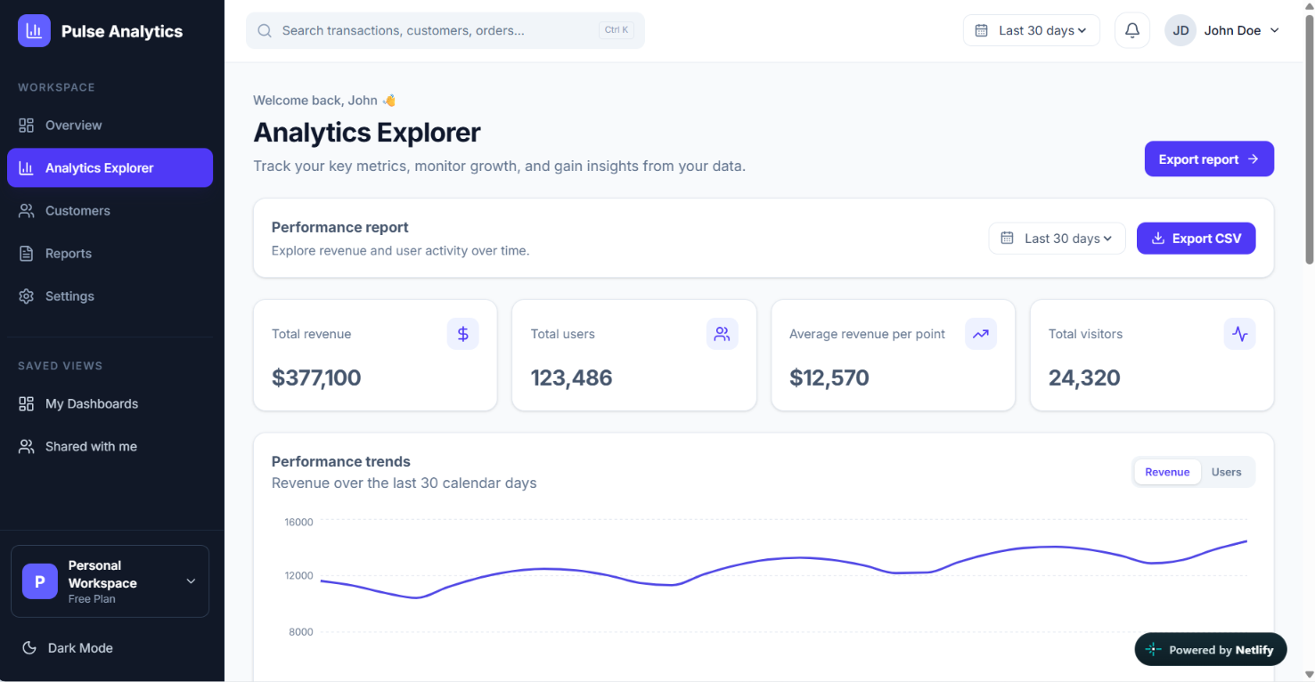The image size is (1315, 682).
Task: Click the Pulse Analytics logo icon
Action: (34, 31)
